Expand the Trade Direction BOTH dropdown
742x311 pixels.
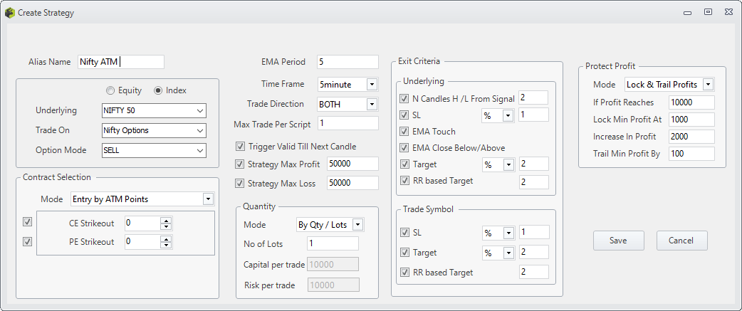[x=348, y=105]
